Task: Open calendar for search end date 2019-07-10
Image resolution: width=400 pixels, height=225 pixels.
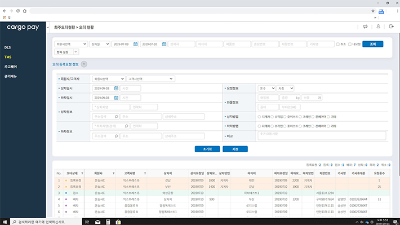Action: pos(164,44)
